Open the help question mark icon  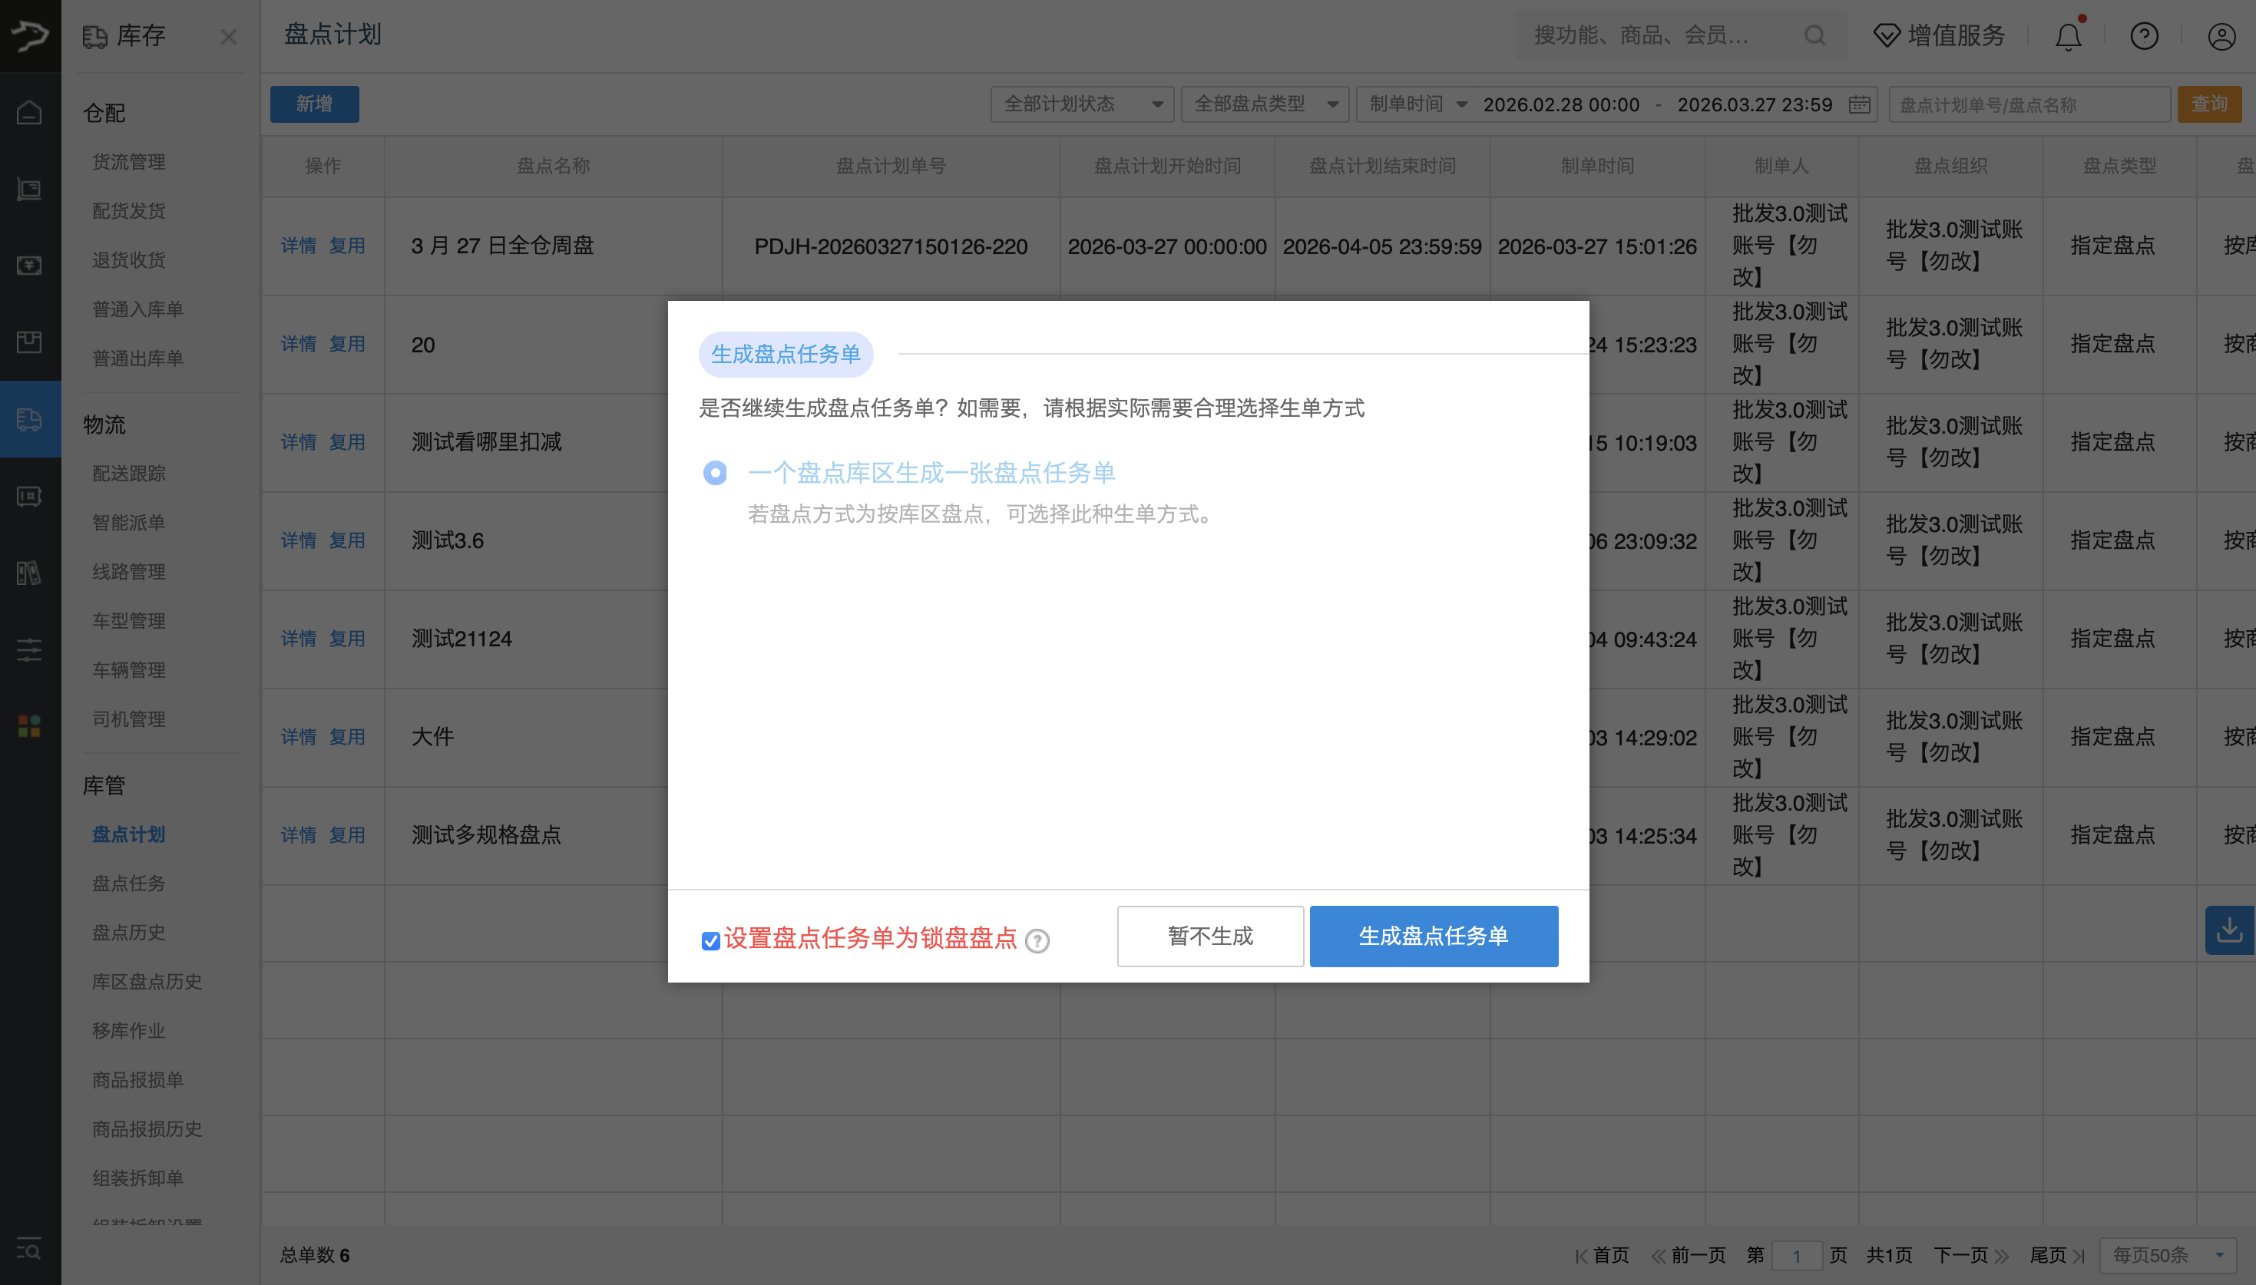[x=2144, y=36]
